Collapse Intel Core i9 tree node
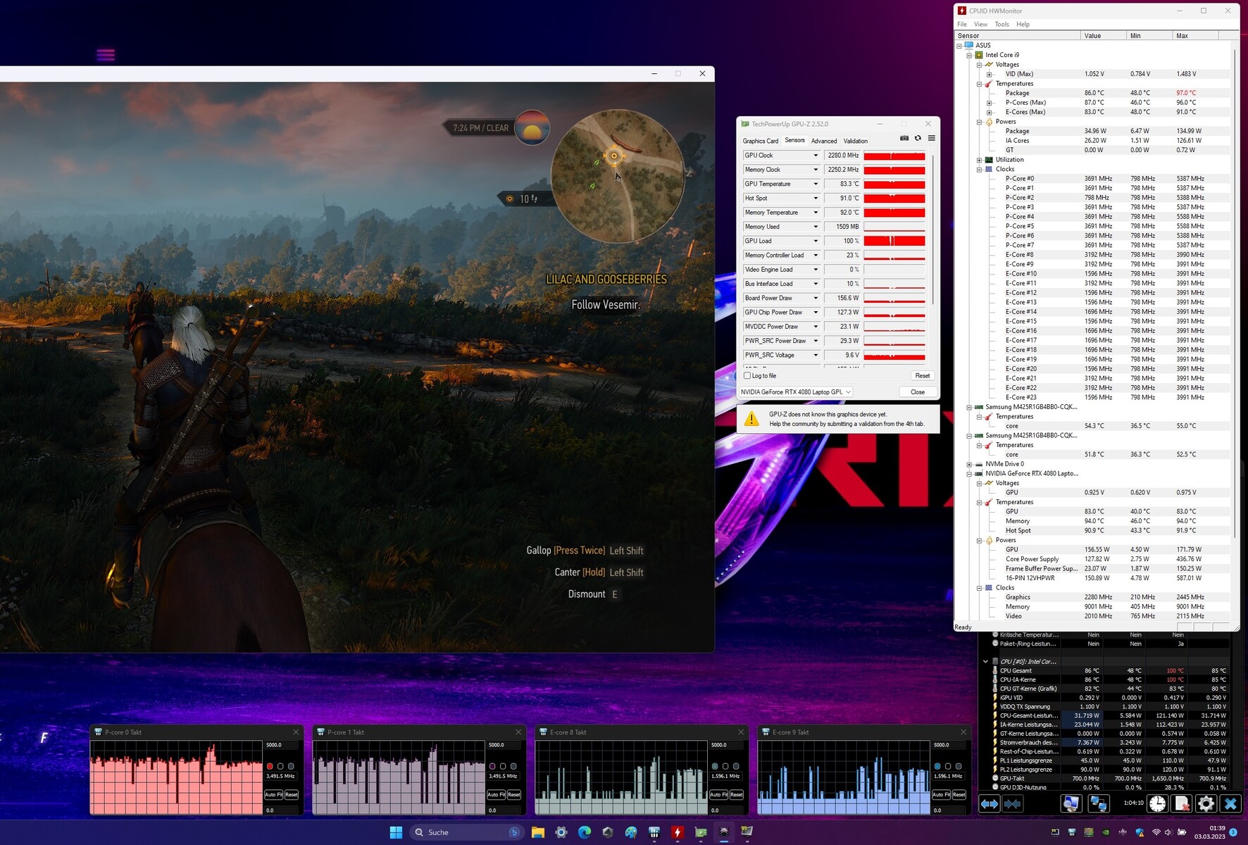The image size is (1248, 845). click(x=969, y=55)
